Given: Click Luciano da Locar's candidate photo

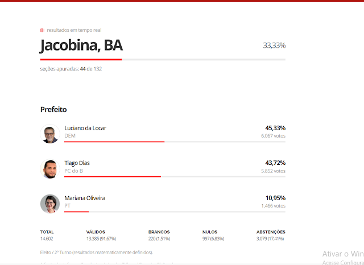Looking at the screenshot, I should pos(50,134).
